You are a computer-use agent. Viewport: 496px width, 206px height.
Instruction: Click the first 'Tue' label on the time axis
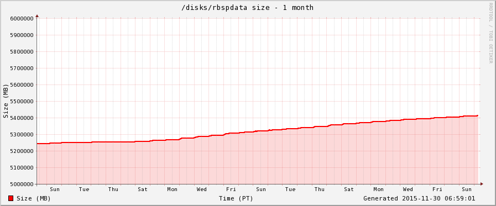click(x=84, y=189)
